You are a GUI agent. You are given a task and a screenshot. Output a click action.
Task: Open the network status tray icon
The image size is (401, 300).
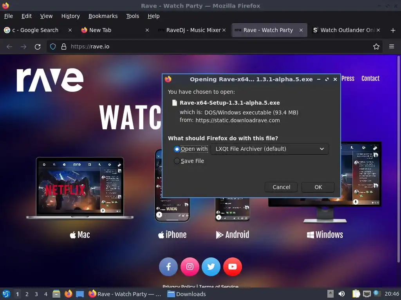tap(367, 294)
